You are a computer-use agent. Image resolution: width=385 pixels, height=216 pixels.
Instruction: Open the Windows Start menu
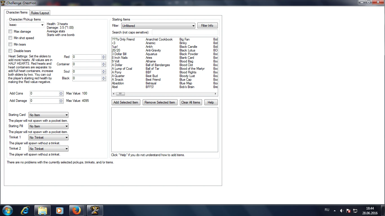(x=7, y=210)
